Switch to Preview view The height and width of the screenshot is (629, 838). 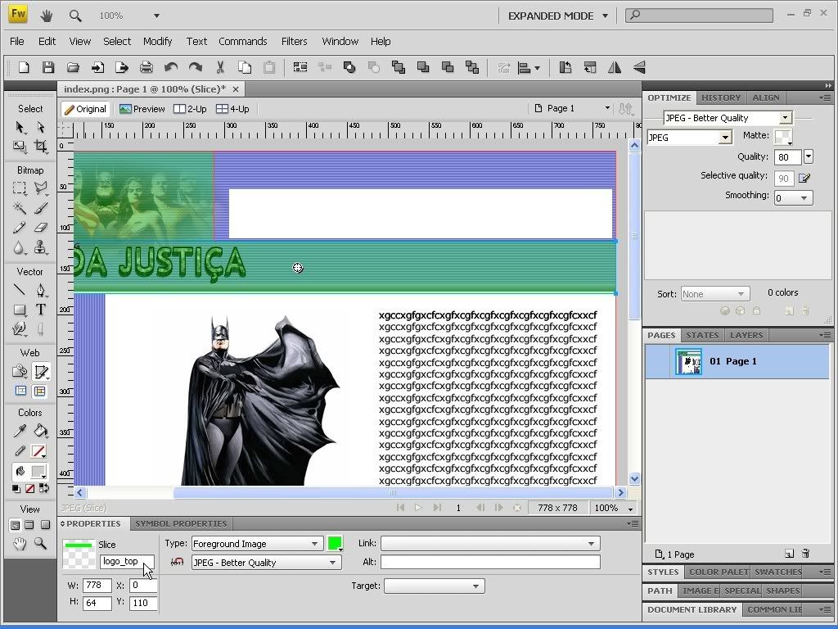pos(142,109)
